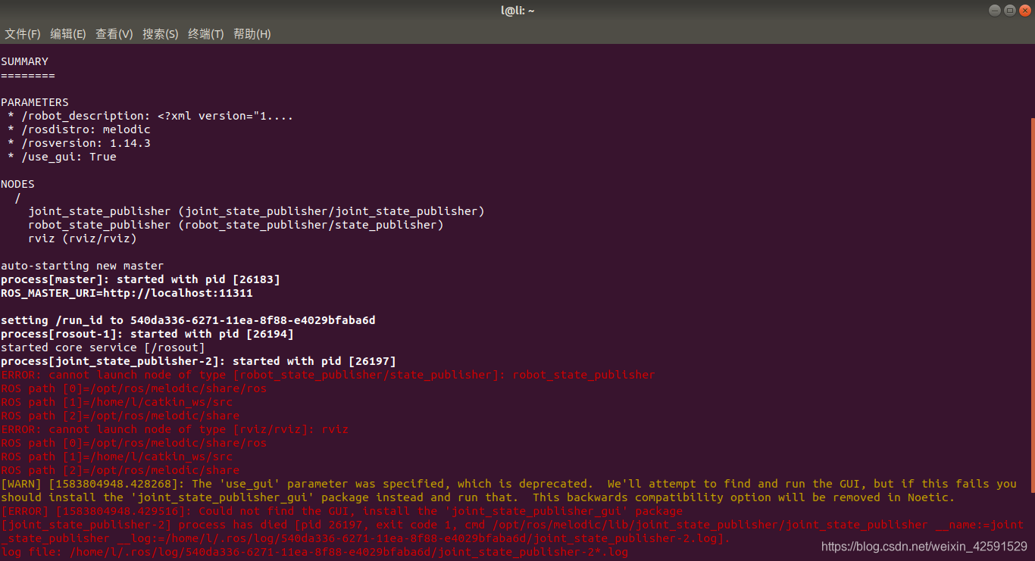Click process[joint_state_publisher-2] started line
This screenshot has height=561, width=1035.
pos(199,361)
